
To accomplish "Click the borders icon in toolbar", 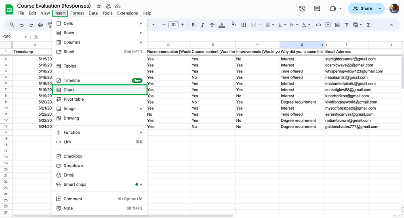I will [x=244, y=25].
